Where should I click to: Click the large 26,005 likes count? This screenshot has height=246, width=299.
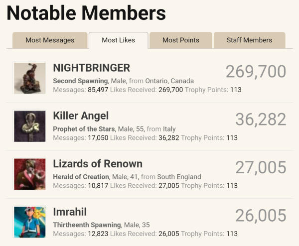click(261, 216)
